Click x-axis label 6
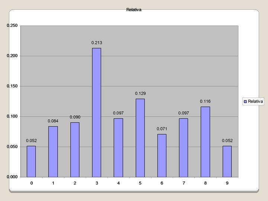The image size is (268, 201). click(x=162, y=183)
